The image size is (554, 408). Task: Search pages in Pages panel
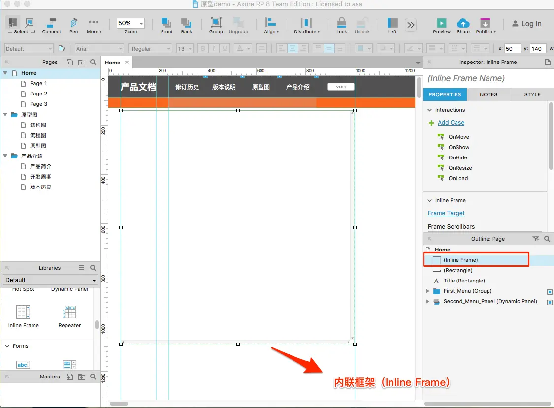(93, 62)
